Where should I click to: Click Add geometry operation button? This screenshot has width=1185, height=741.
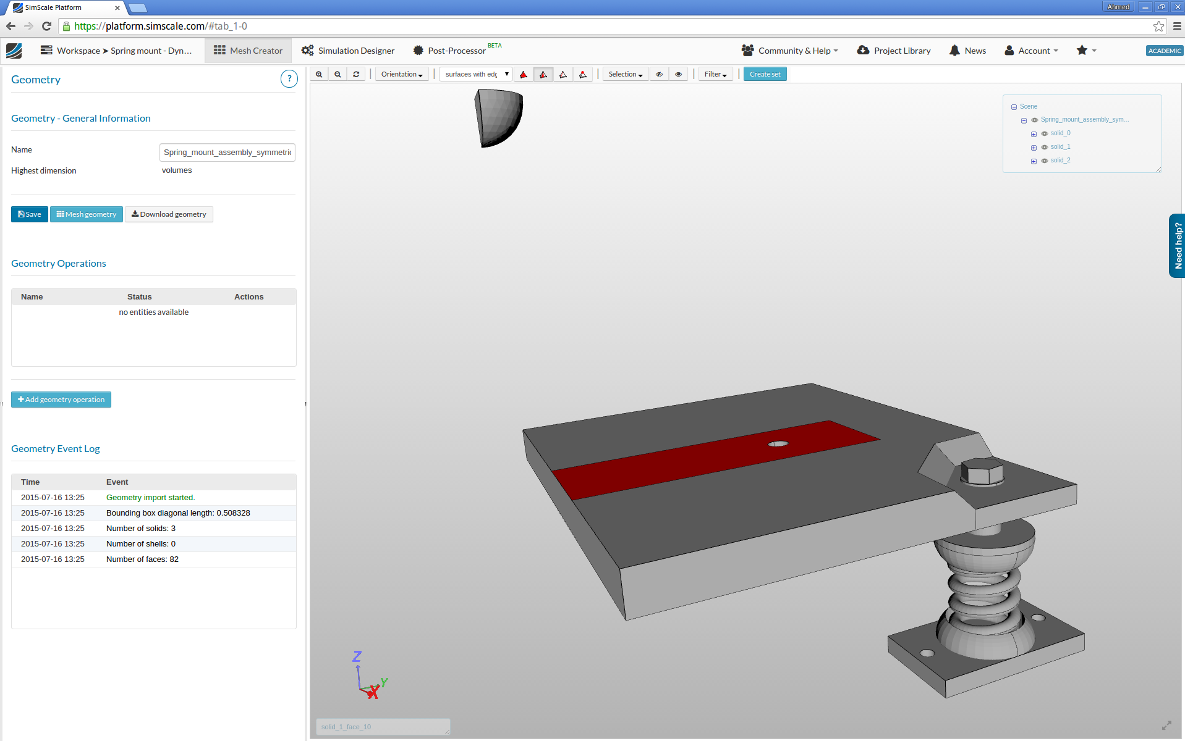(61, 400)
